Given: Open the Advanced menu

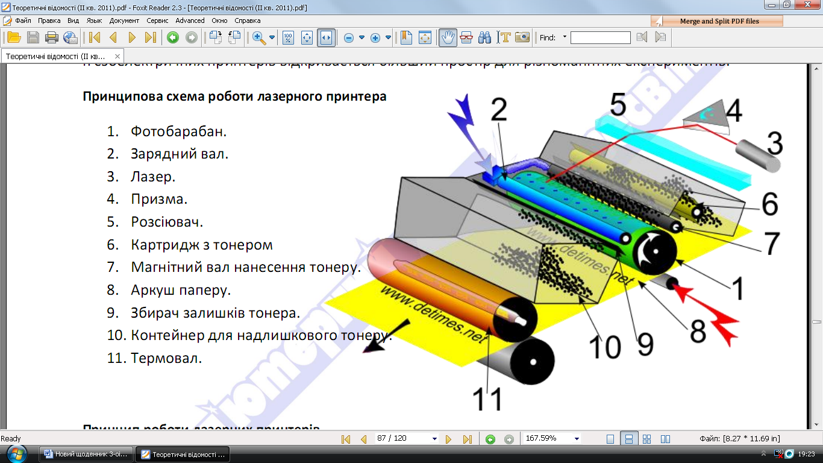Looking at the screenshot, I should pyautogui.click(x=190, y=20).
